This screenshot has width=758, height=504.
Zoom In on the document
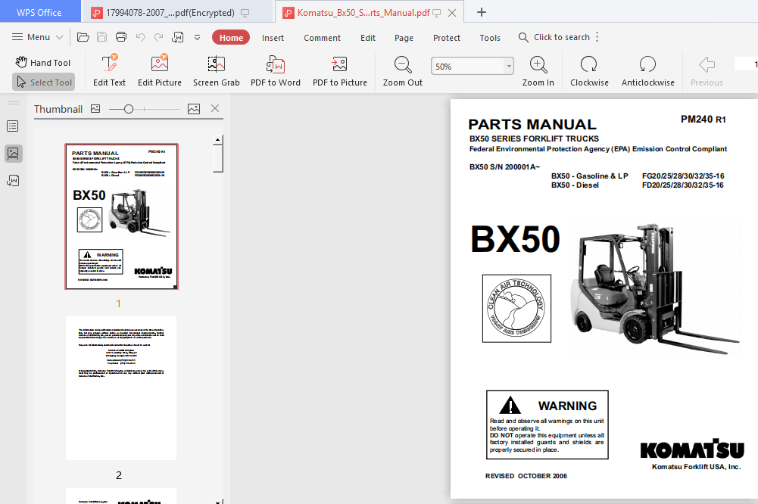click(x=538, y=70)
